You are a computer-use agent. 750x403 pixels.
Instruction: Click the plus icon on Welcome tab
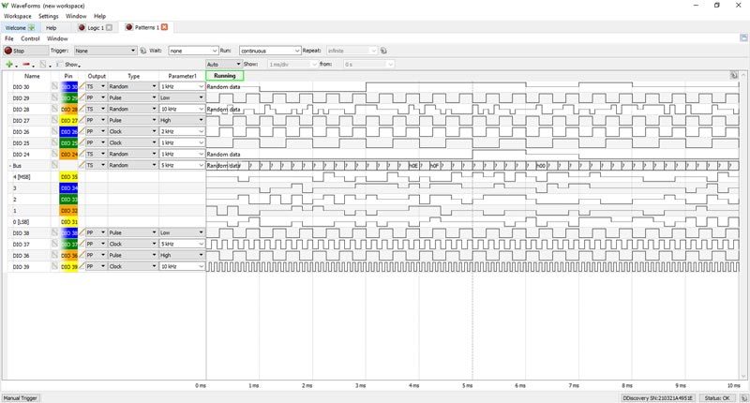point(33,28)
